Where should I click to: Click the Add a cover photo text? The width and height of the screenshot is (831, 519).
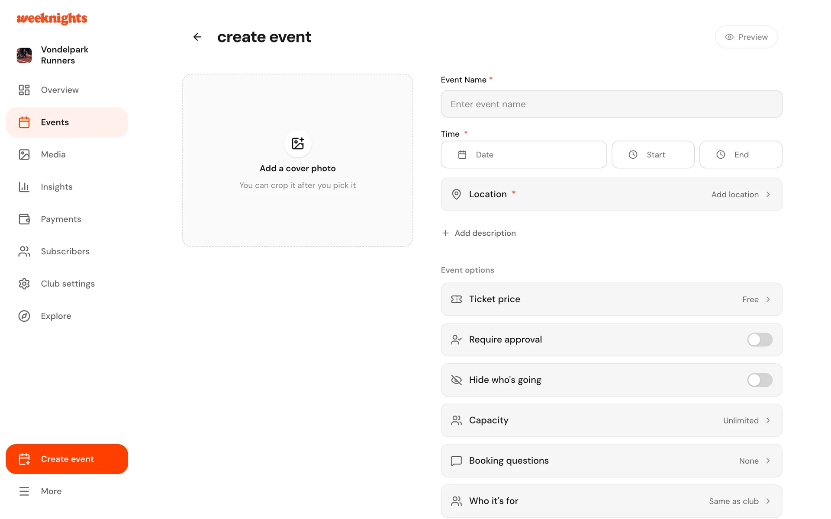pos(298,168)
